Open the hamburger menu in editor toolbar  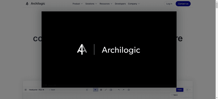[x=26, y=90]
